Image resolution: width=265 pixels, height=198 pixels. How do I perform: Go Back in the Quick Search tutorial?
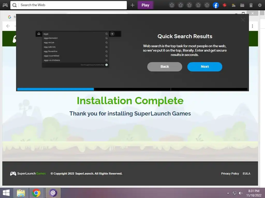coord(165,67)
